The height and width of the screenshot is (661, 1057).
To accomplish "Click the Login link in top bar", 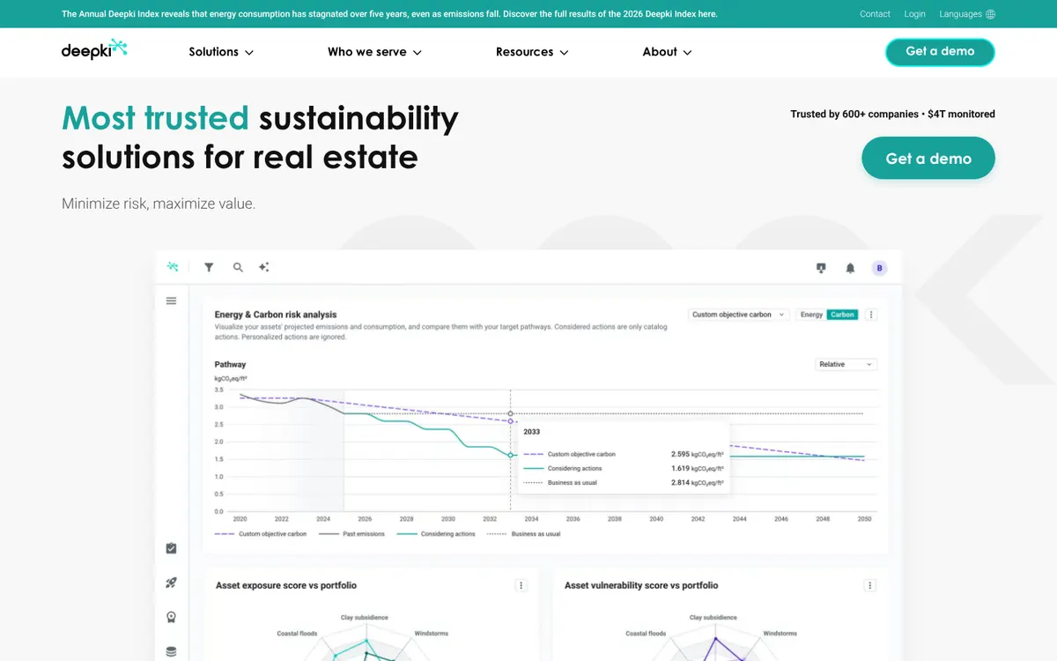I will coord(914,14).
